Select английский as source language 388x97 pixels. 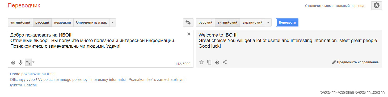20,23
